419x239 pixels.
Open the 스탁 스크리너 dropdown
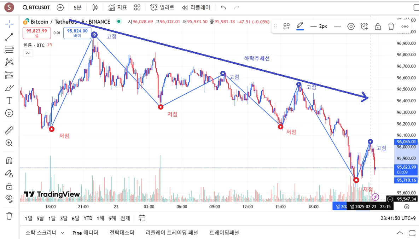45,233
